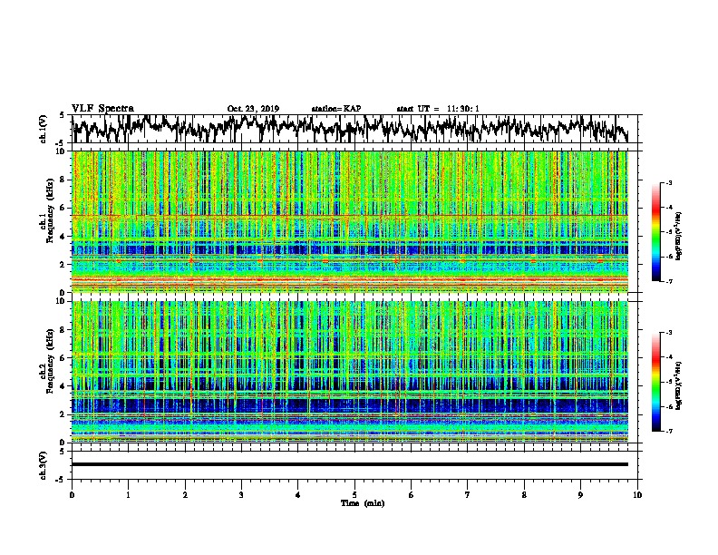Click time axis tick label '5'

coord(354,495)
